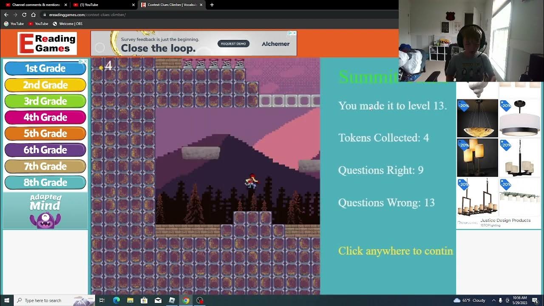Open the black chandelier ad thumbnail
Screen dimensions: 544x306
pos(520,158)
